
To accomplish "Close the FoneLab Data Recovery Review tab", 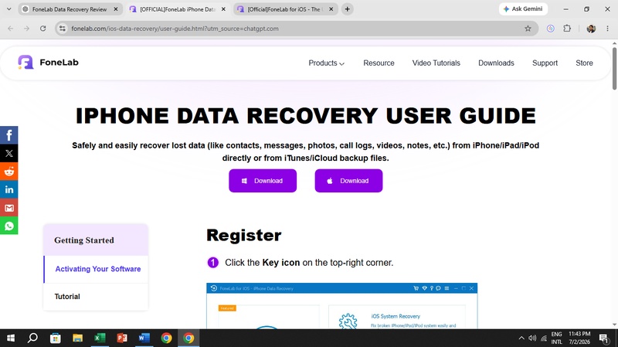I will point(116,9).
